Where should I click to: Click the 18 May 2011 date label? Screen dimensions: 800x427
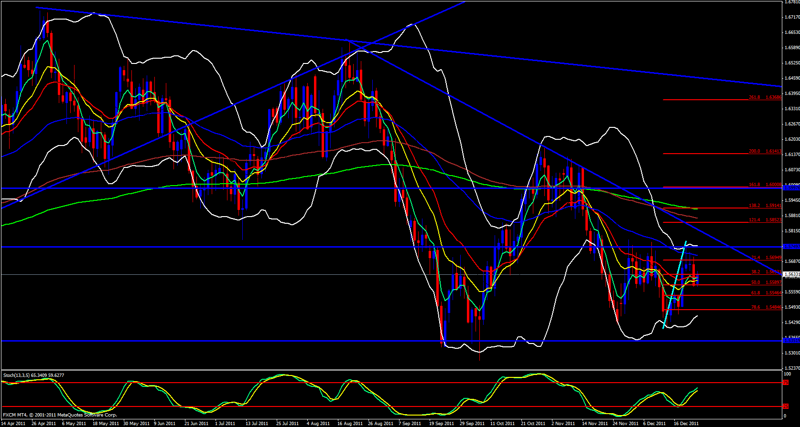(106, 423)
